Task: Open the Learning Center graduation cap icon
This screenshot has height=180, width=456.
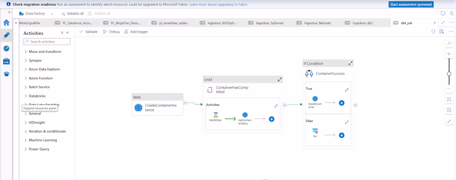Action: pos(6,74)
